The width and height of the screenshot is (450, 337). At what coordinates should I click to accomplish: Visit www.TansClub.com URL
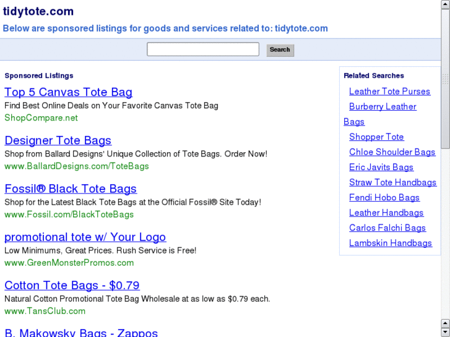[45, 311]
